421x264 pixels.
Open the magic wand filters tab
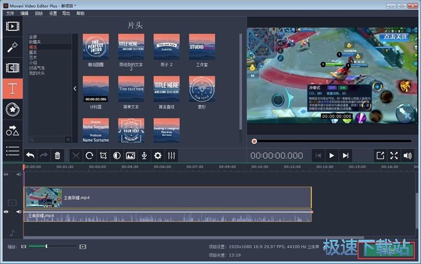[12, 47]
